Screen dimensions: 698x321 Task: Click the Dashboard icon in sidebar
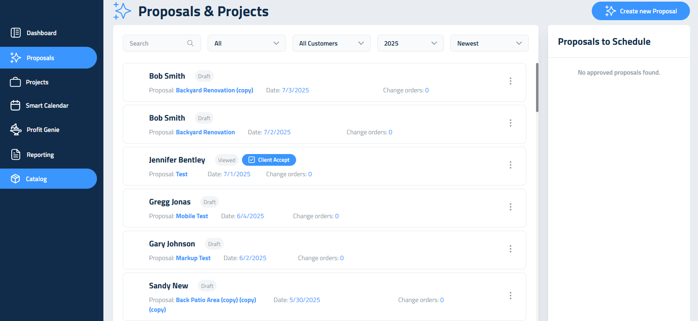[x=16, y=33]
